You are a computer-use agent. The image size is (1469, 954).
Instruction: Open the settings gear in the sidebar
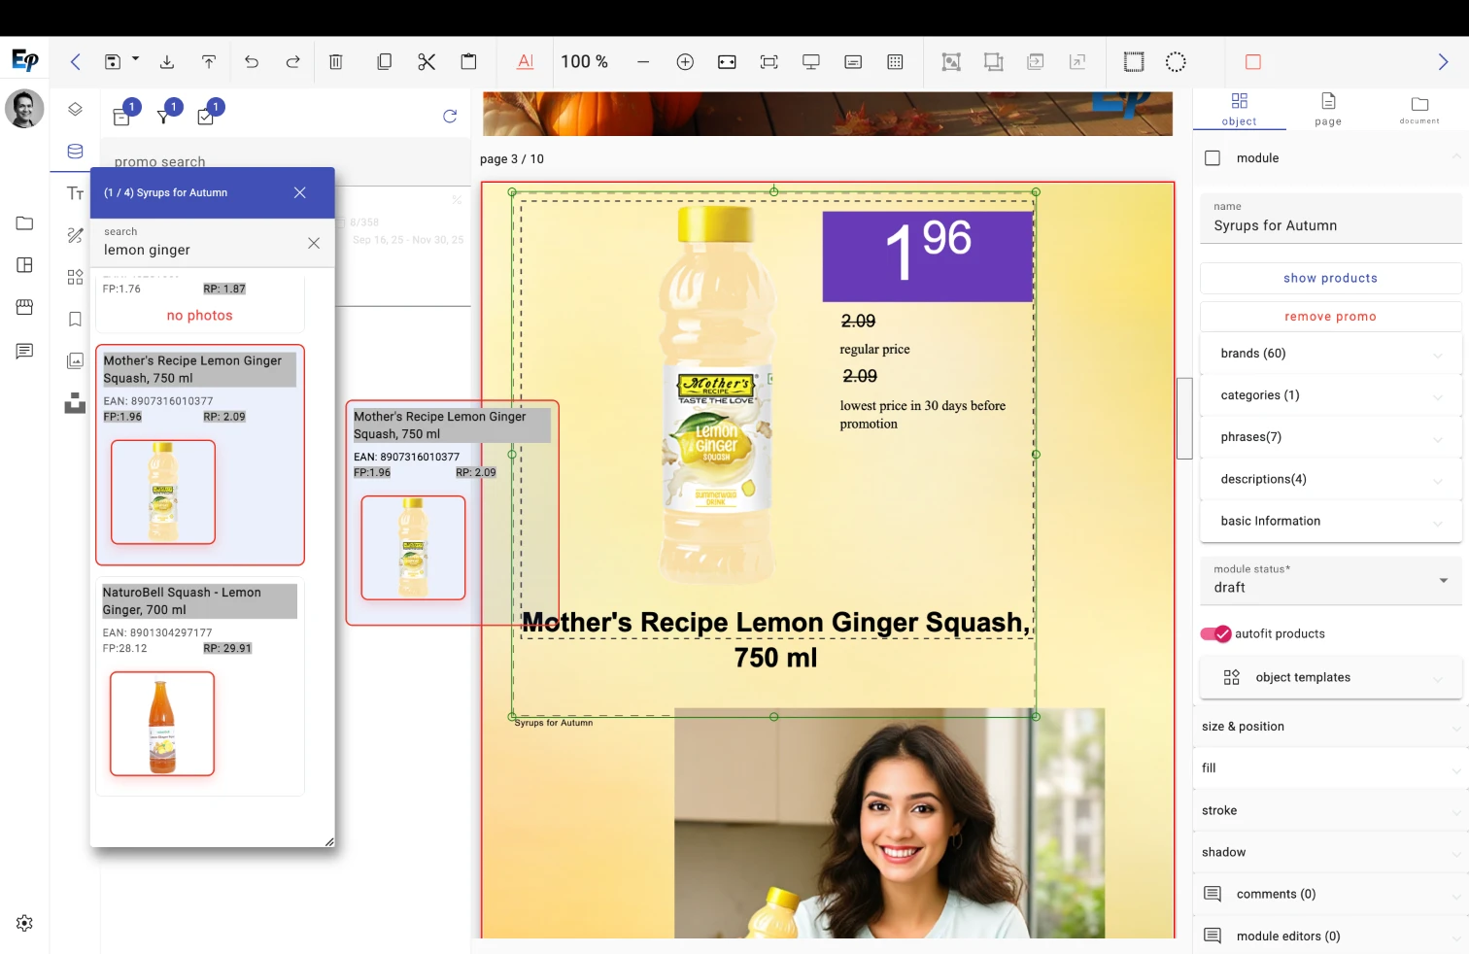(x=25, y=923)
